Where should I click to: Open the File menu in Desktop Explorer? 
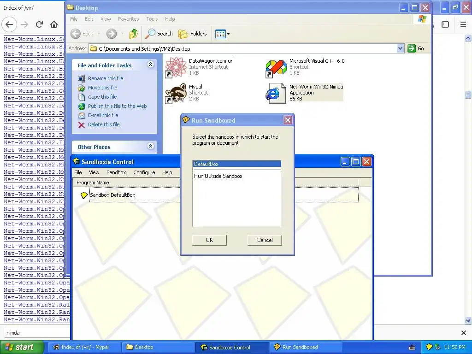pos(74,19)
